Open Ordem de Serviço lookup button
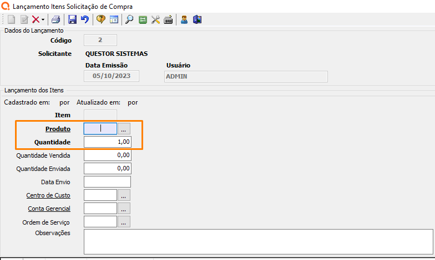 (124, 222)
